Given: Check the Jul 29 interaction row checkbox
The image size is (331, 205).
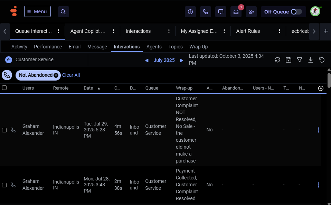Looking at the screenshot, I should pyautogui.click(x=4, y=130).
